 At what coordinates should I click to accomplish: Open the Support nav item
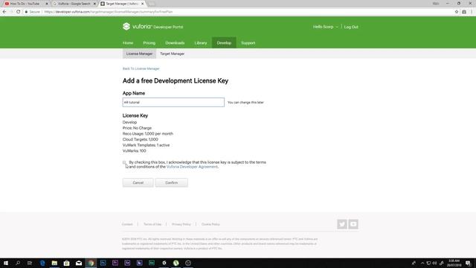[x=248, y=43]
